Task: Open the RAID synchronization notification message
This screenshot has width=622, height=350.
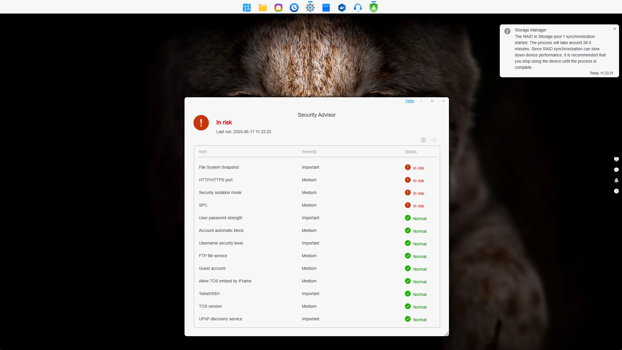Action: 560,52
